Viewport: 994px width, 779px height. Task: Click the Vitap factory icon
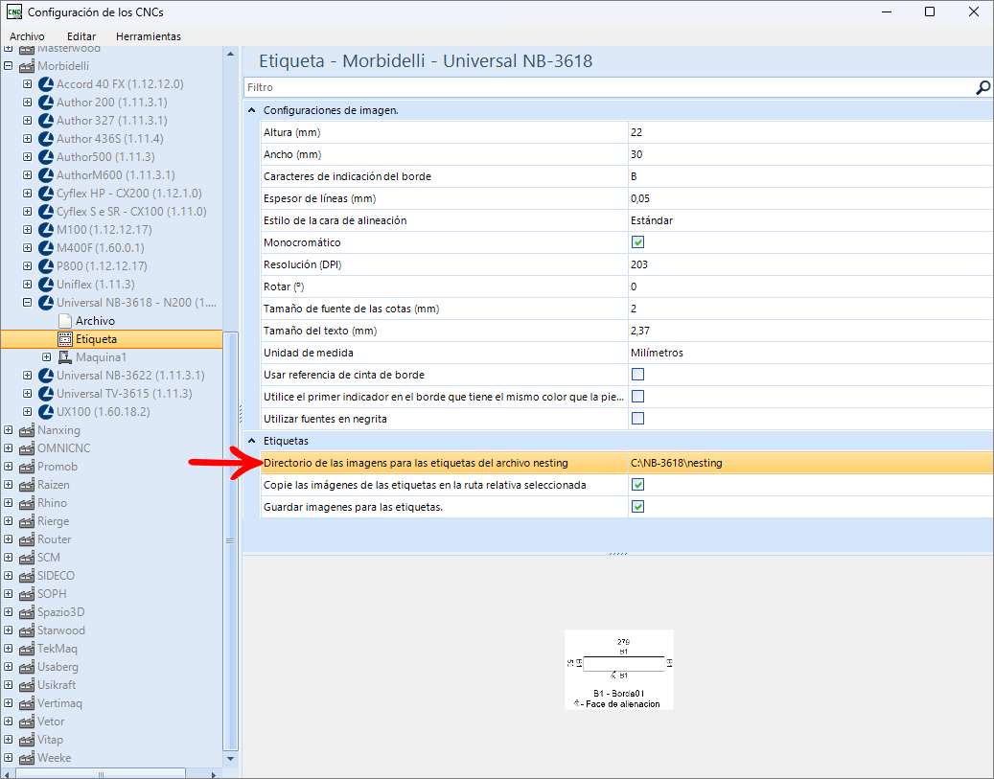coord(27,740)
